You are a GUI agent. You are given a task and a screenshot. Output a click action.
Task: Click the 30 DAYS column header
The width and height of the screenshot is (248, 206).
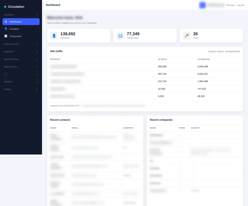point(162,59)
